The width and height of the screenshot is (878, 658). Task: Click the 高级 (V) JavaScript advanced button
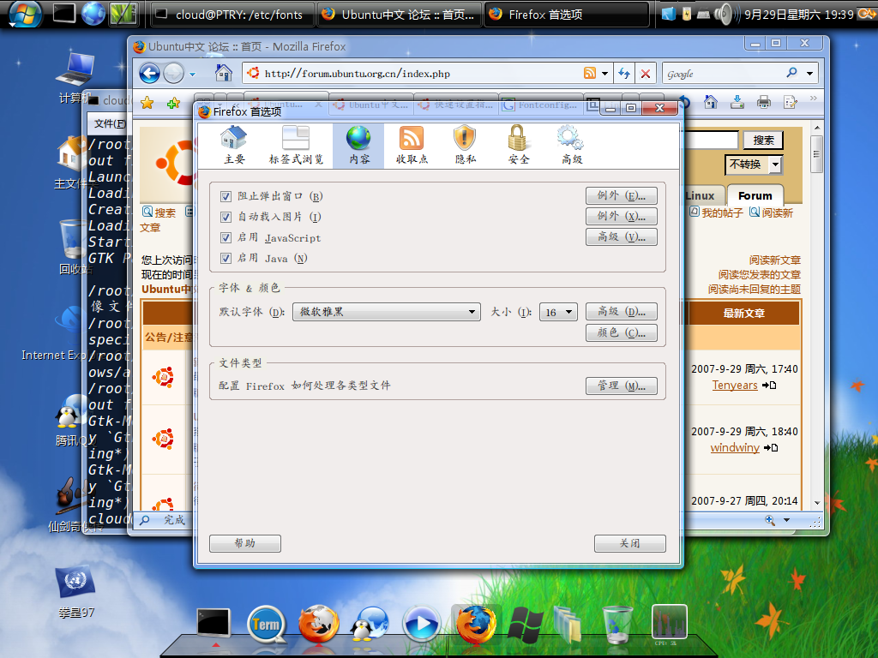point(622,236)
